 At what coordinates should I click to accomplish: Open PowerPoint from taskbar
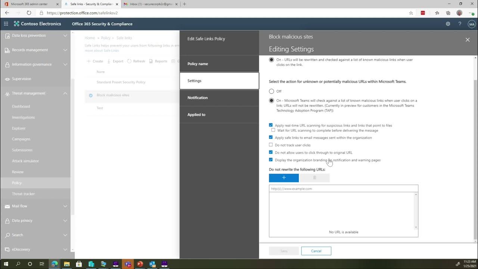pos(140,264)
